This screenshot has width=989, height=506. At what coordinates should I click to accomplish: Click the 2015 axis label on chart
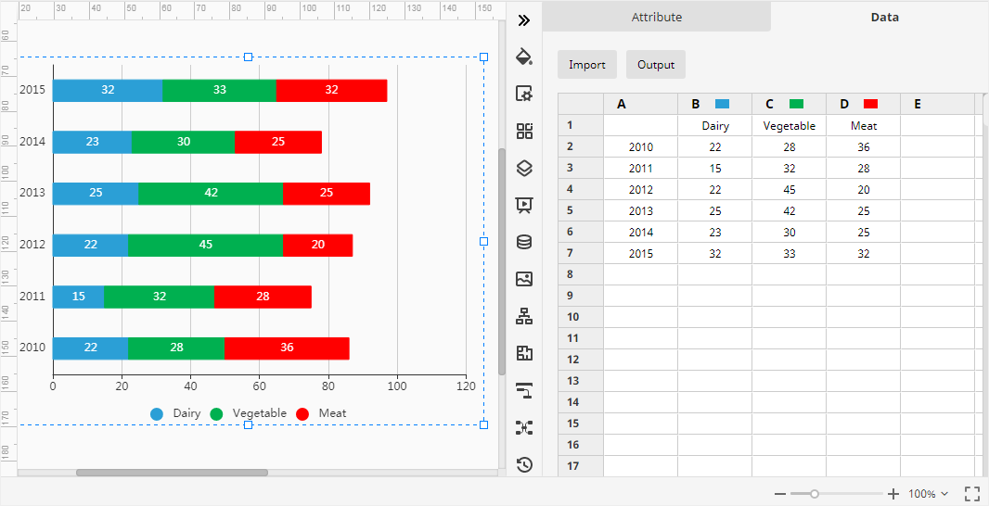pyautogui.click(x=32, y=90)
